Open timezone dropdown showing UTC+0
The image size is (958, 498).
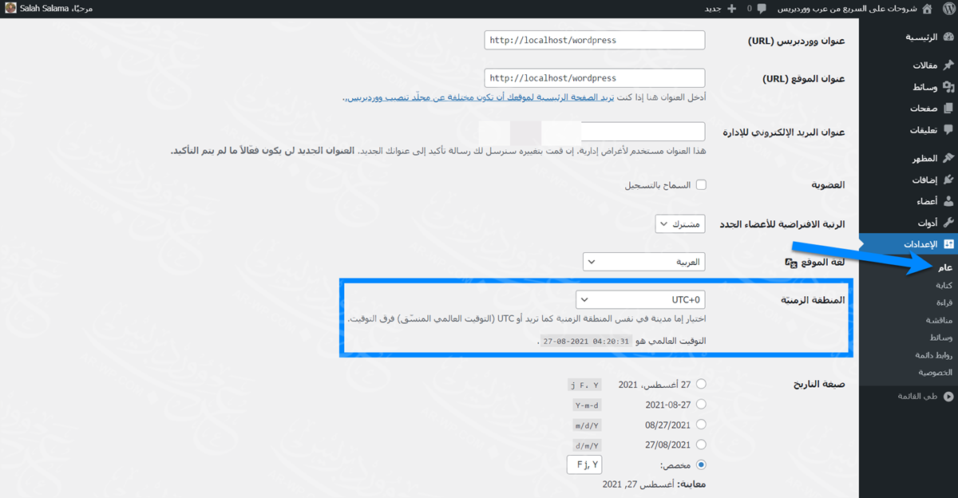coord(640,299)
